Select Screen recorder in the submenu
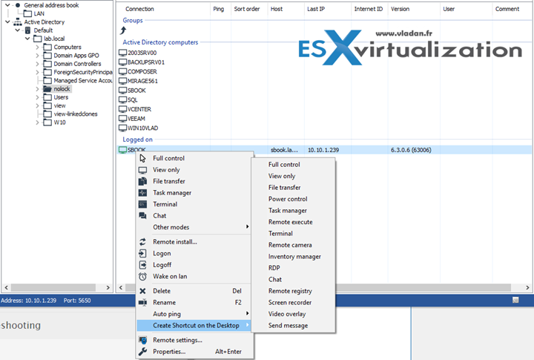534x360 pixels. 290,302
